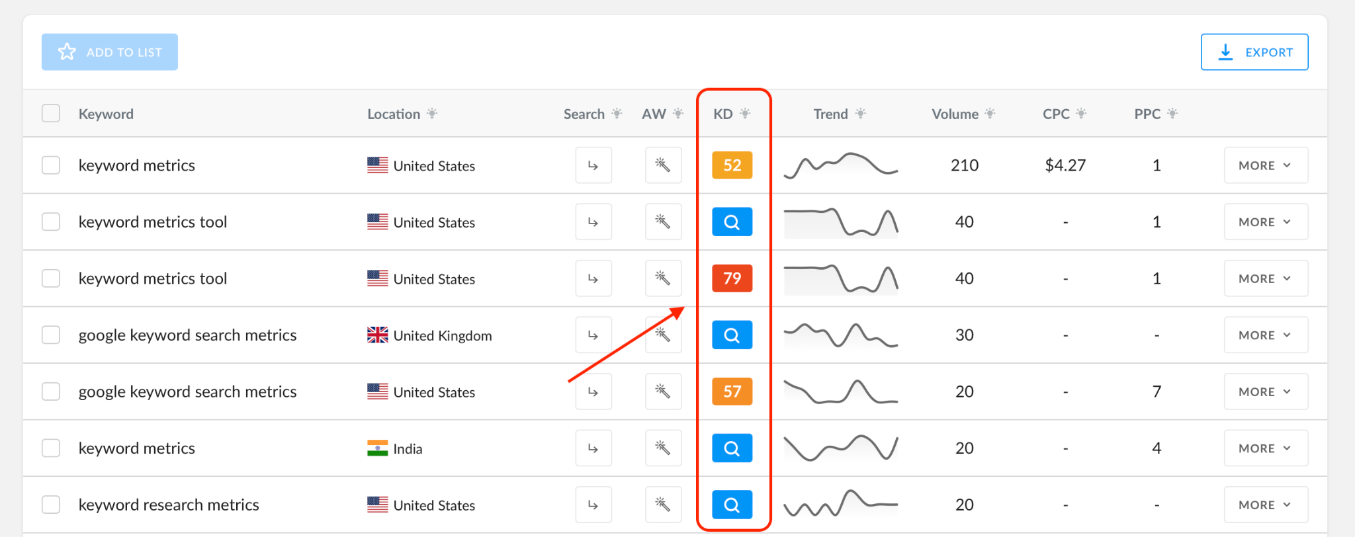
Task: Click the blue KD search icon for keyword research metrics
Action: tap(732, 505)
